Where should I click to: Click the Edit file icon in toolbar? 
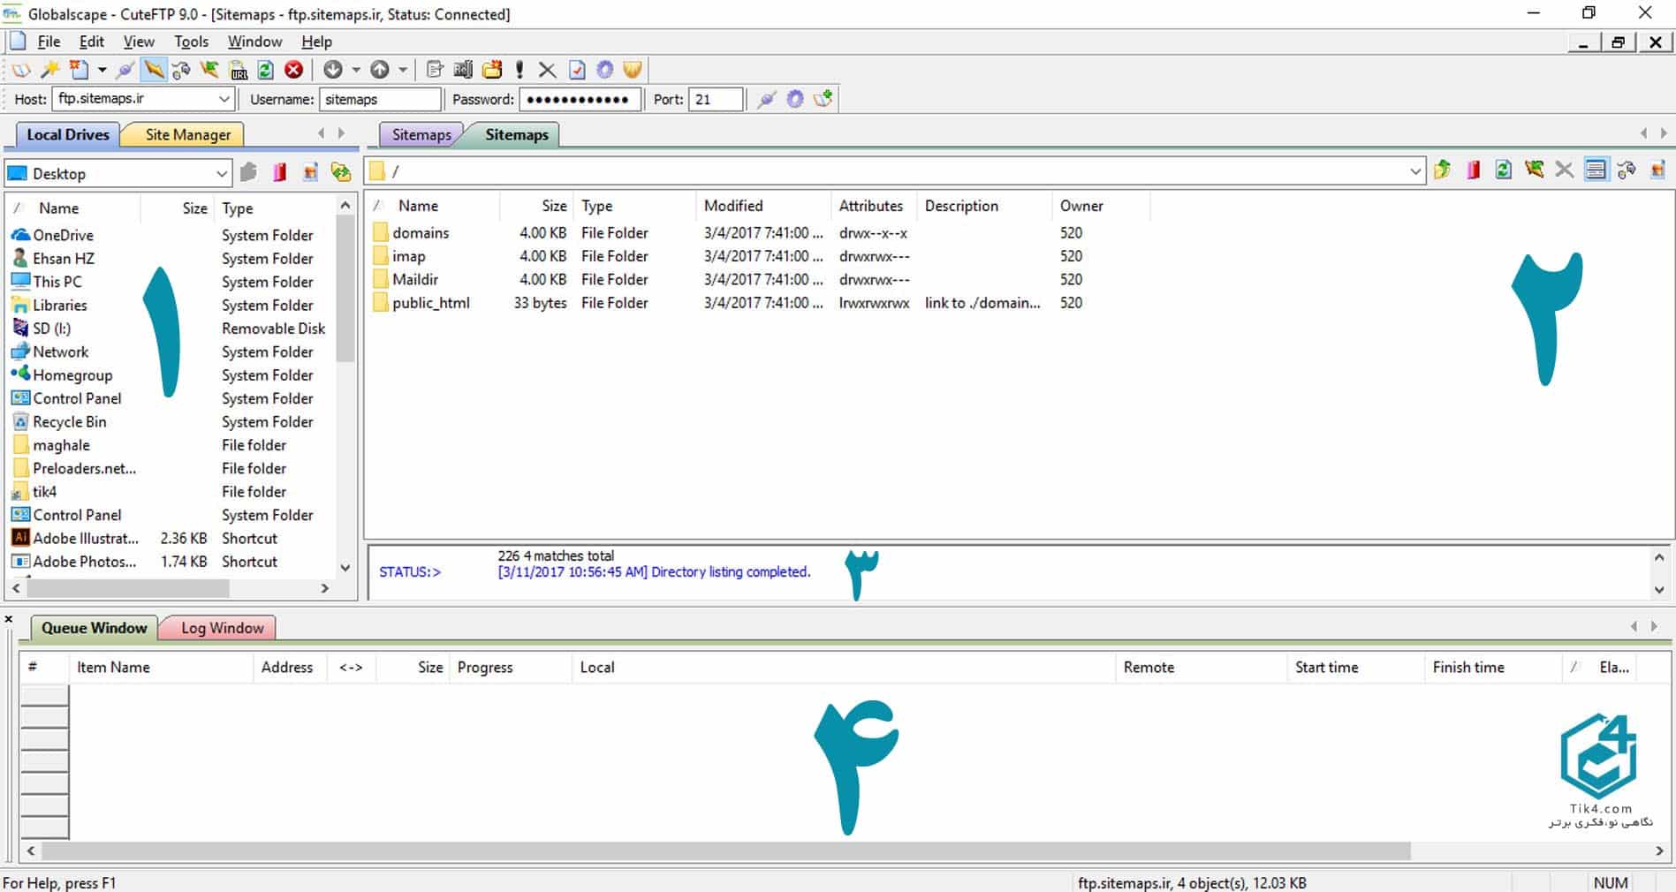pyautogui.click(x=435, y=70)
